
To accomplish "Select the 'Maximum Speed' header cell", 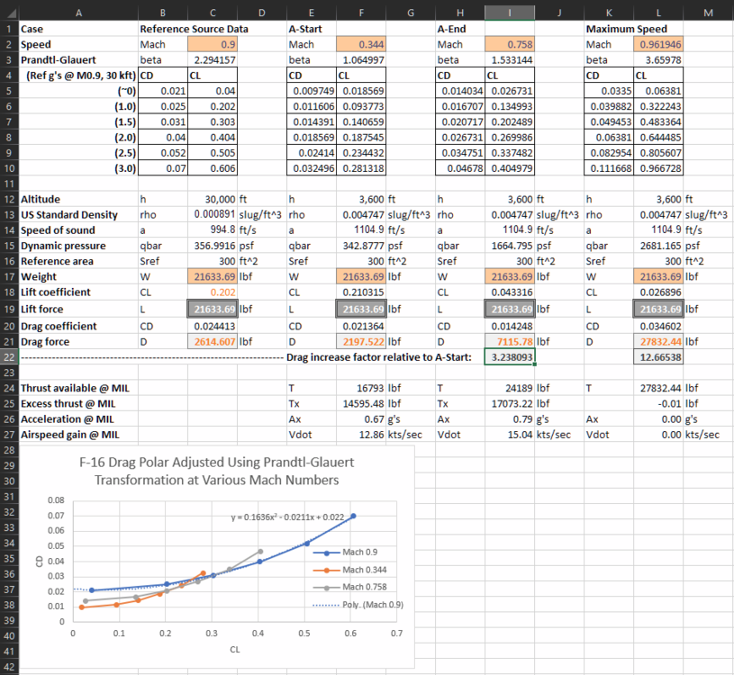I will tap(626, 29).
